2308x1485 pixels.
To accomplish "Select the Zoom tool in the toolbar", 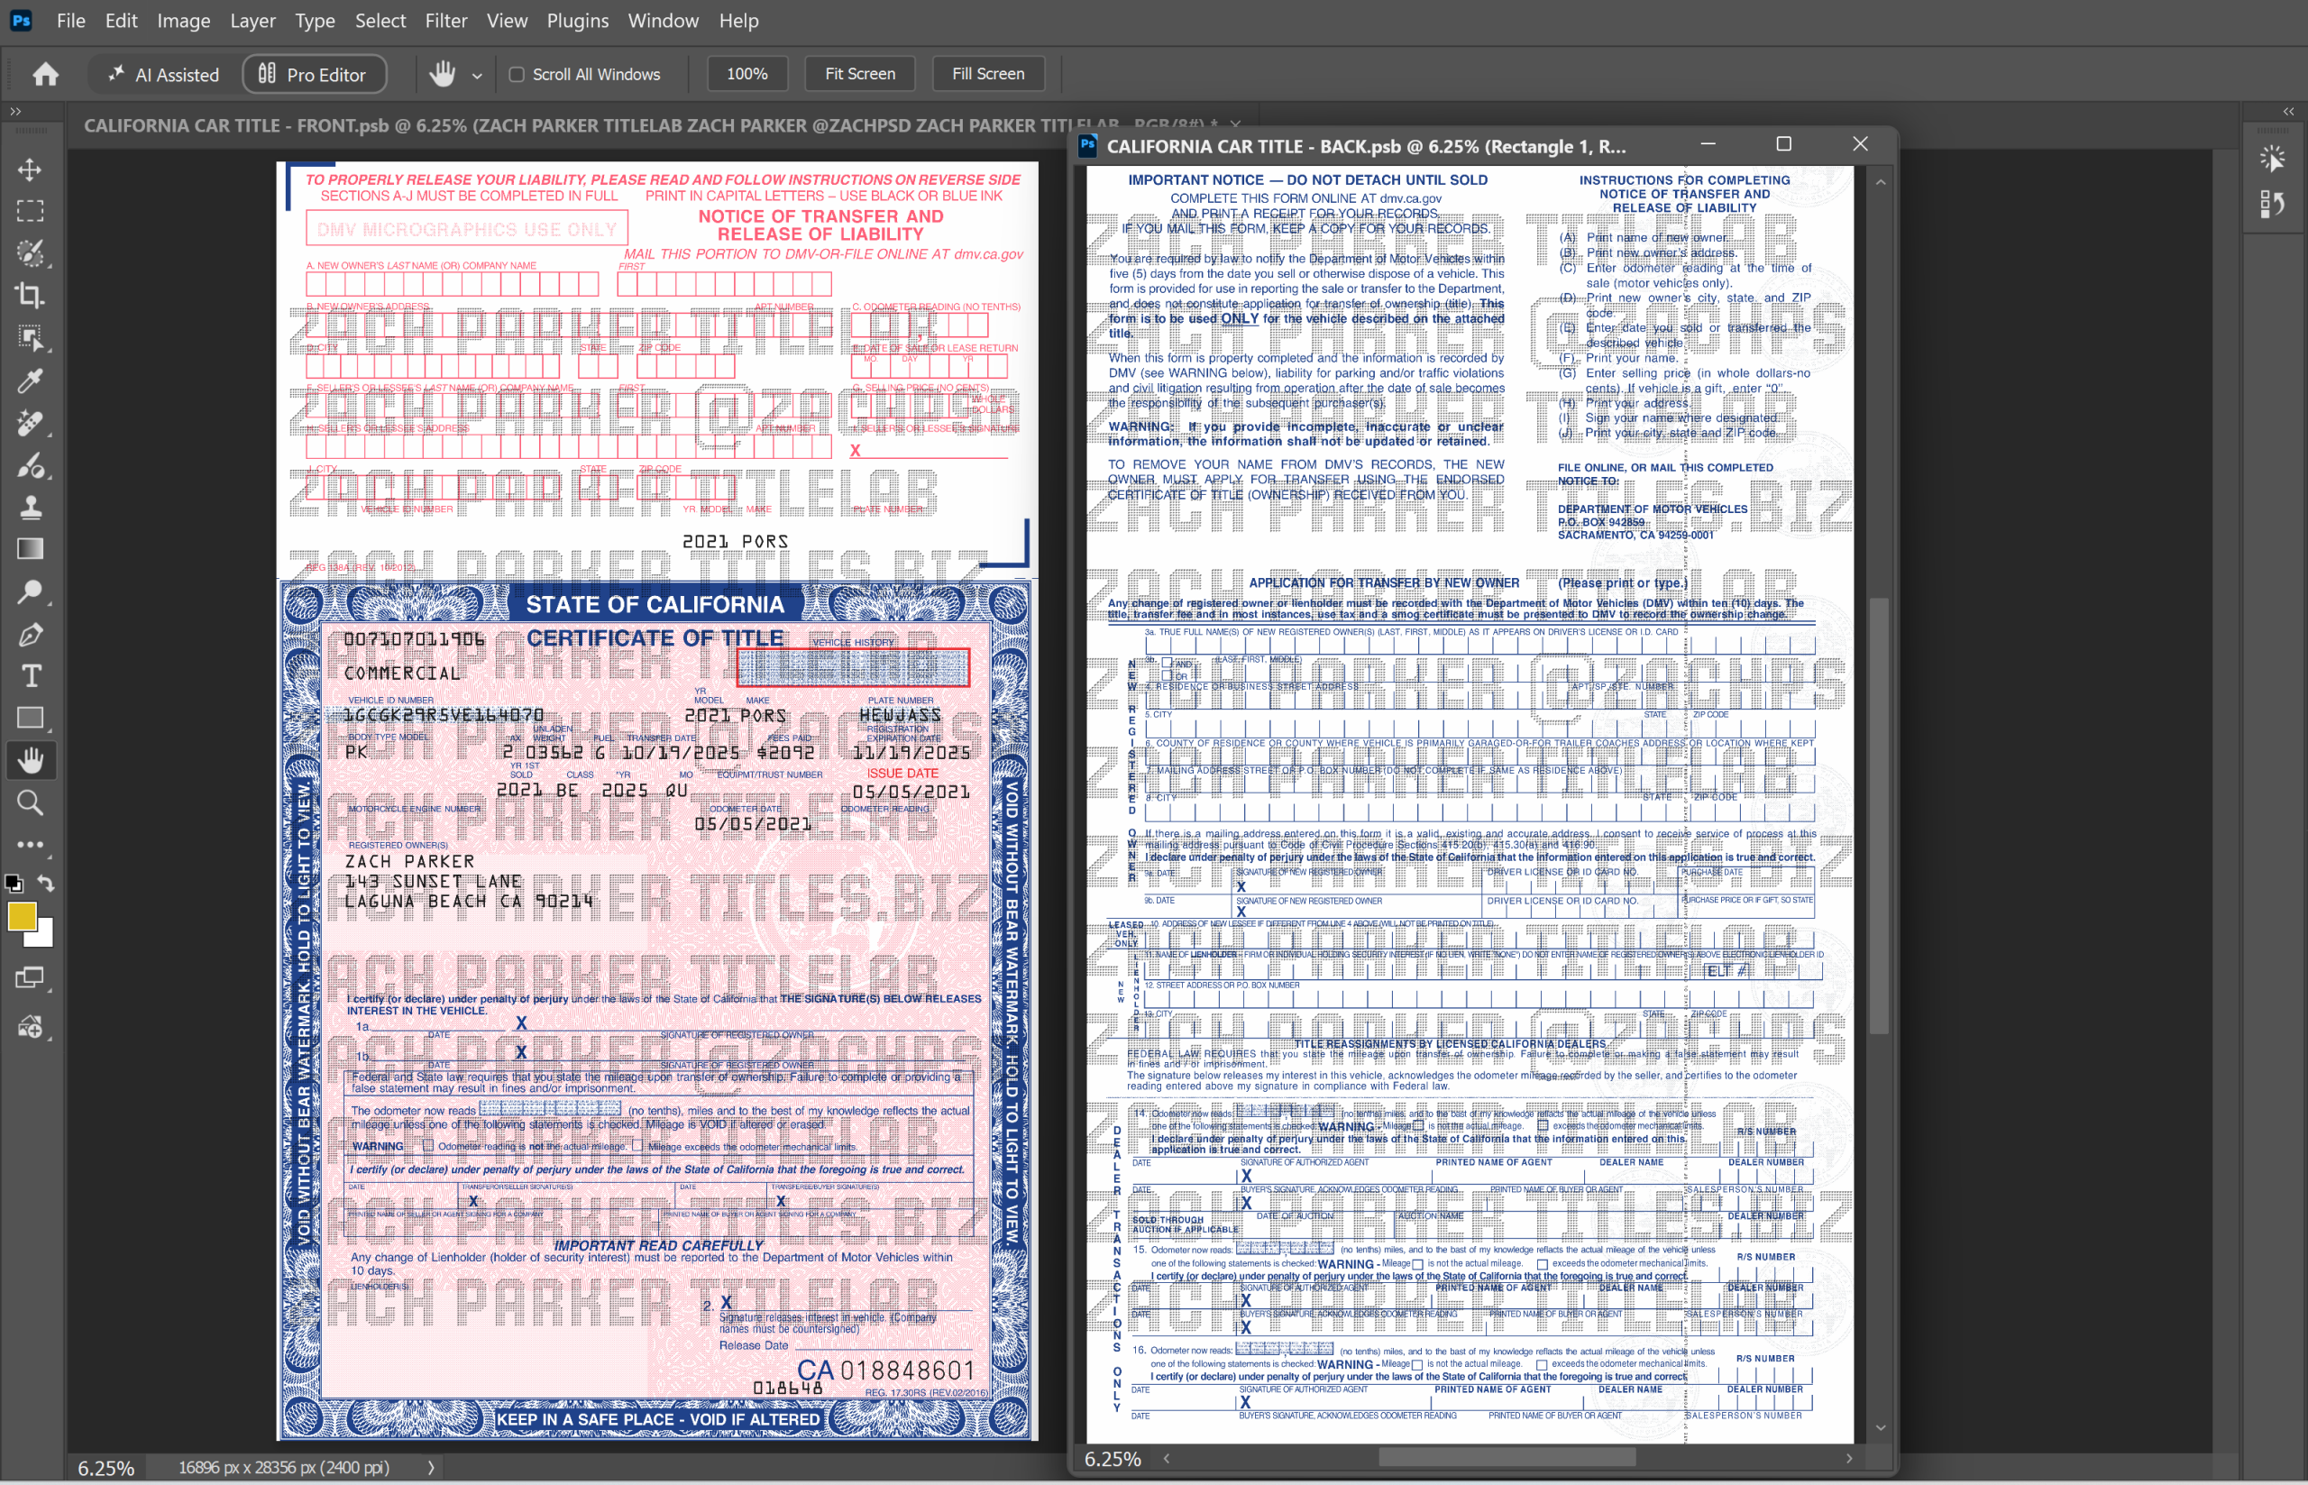I will click(30, 802).
